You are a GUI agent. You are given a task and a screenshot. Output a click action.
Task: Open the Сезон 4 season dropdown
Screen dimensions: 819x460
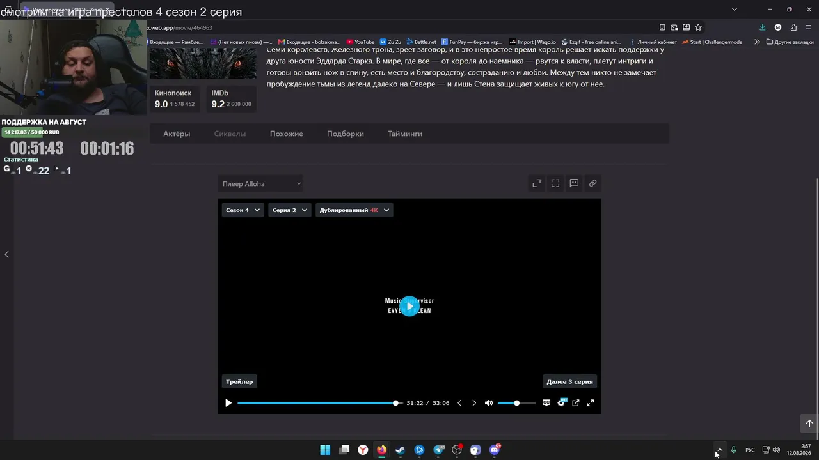[243, 210]
